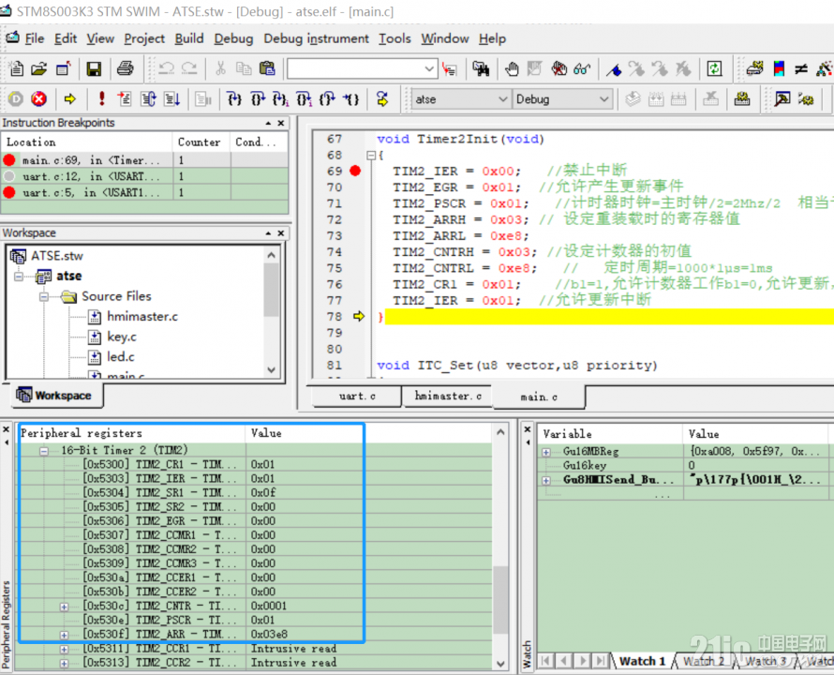Click the Insert/Remove Breakpoint hand icon
Screen dimensions: 834x675
(513, 68)
